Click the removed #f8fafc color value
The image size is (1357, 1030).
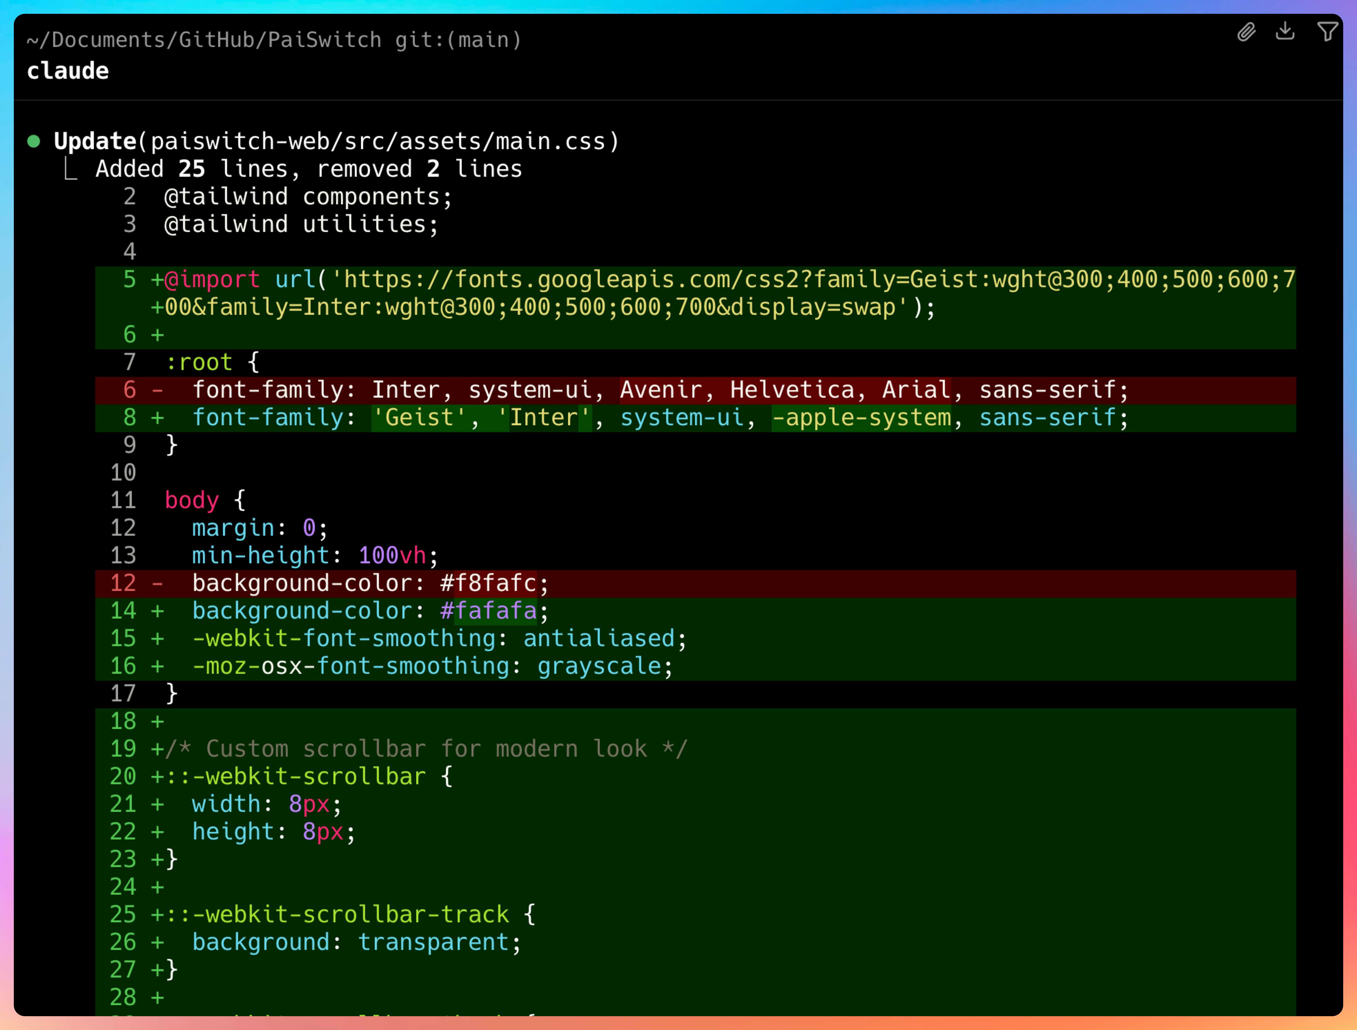pos(488,583)
